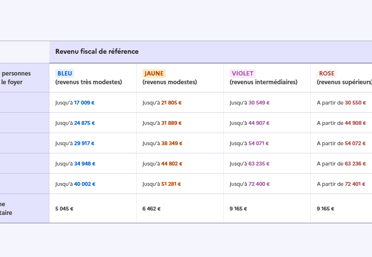Click the '6 462 €' amount cell
This screenshot has width=372, height=257.
(151, 209)
